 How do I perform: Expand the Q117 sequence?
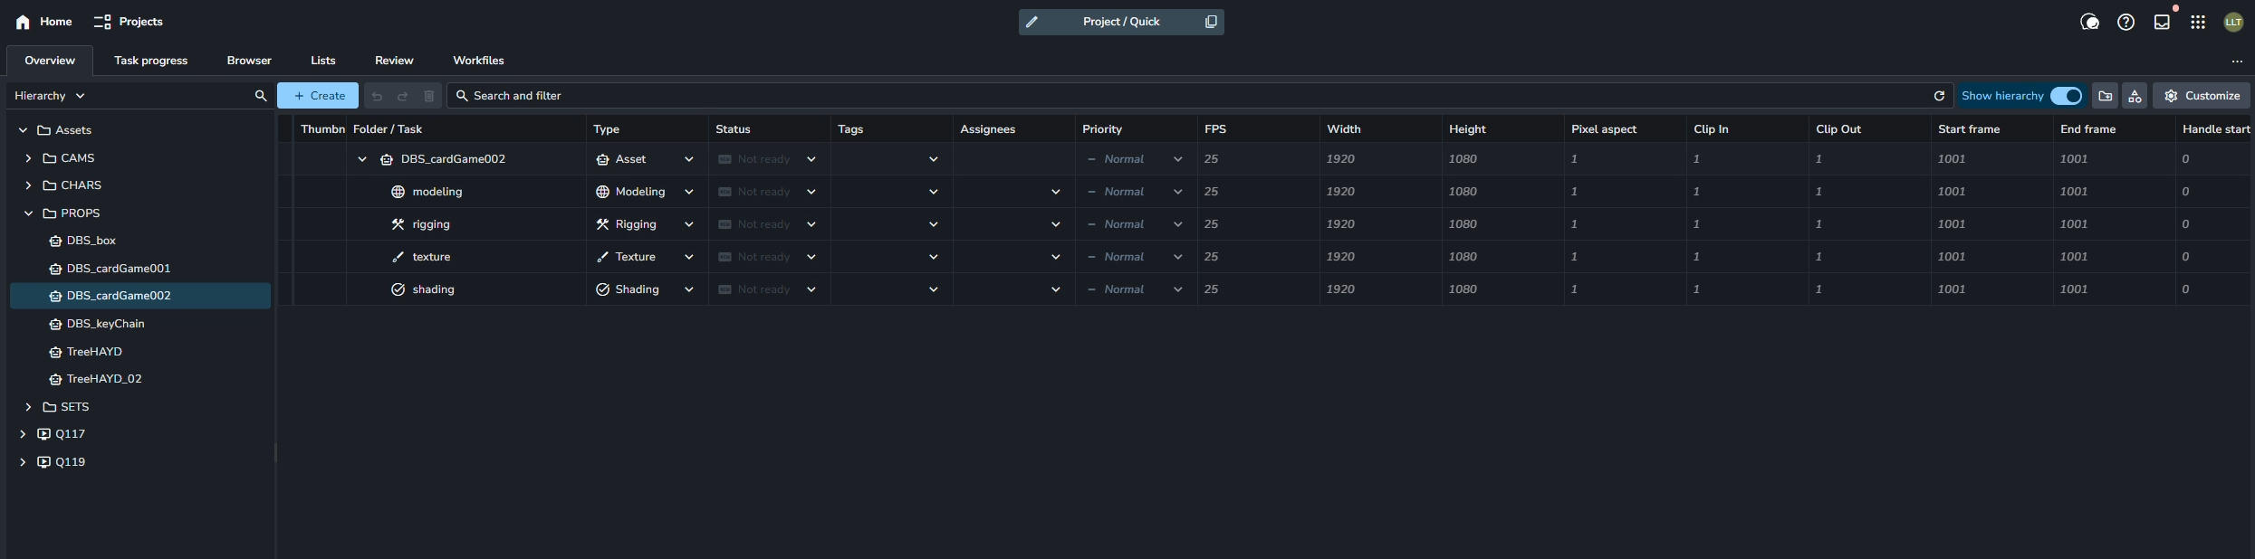[23, 434]
